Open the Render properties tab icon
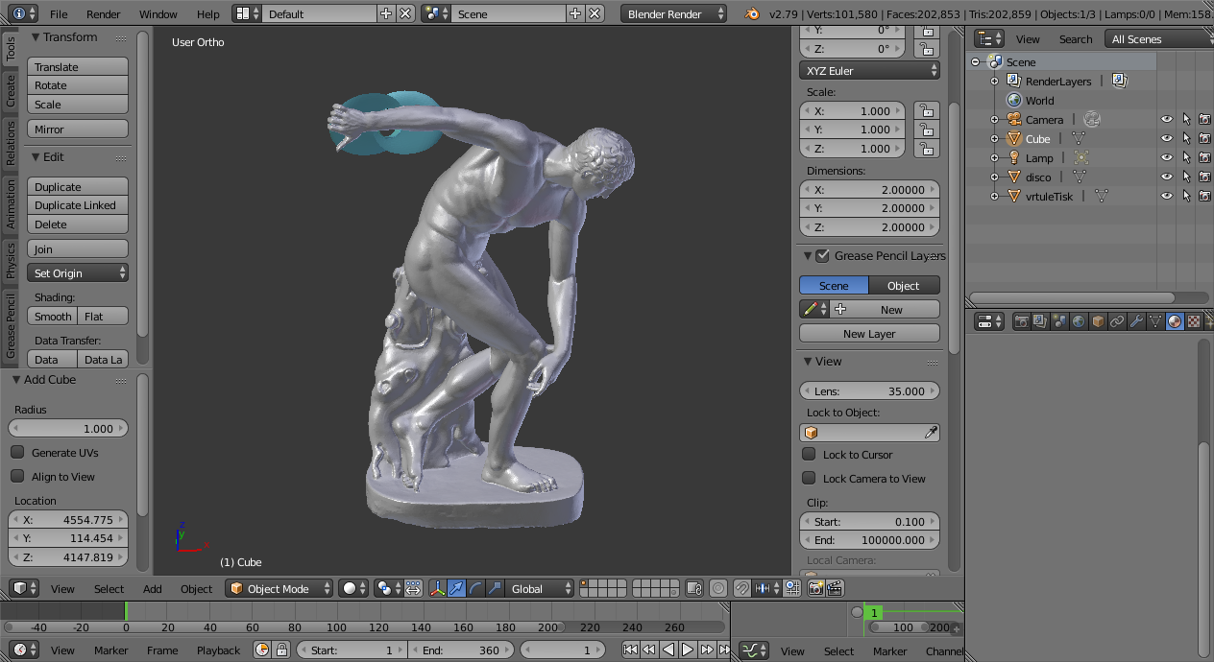Viewport: 1214px width, 662px height. [x=1021, y=321]
